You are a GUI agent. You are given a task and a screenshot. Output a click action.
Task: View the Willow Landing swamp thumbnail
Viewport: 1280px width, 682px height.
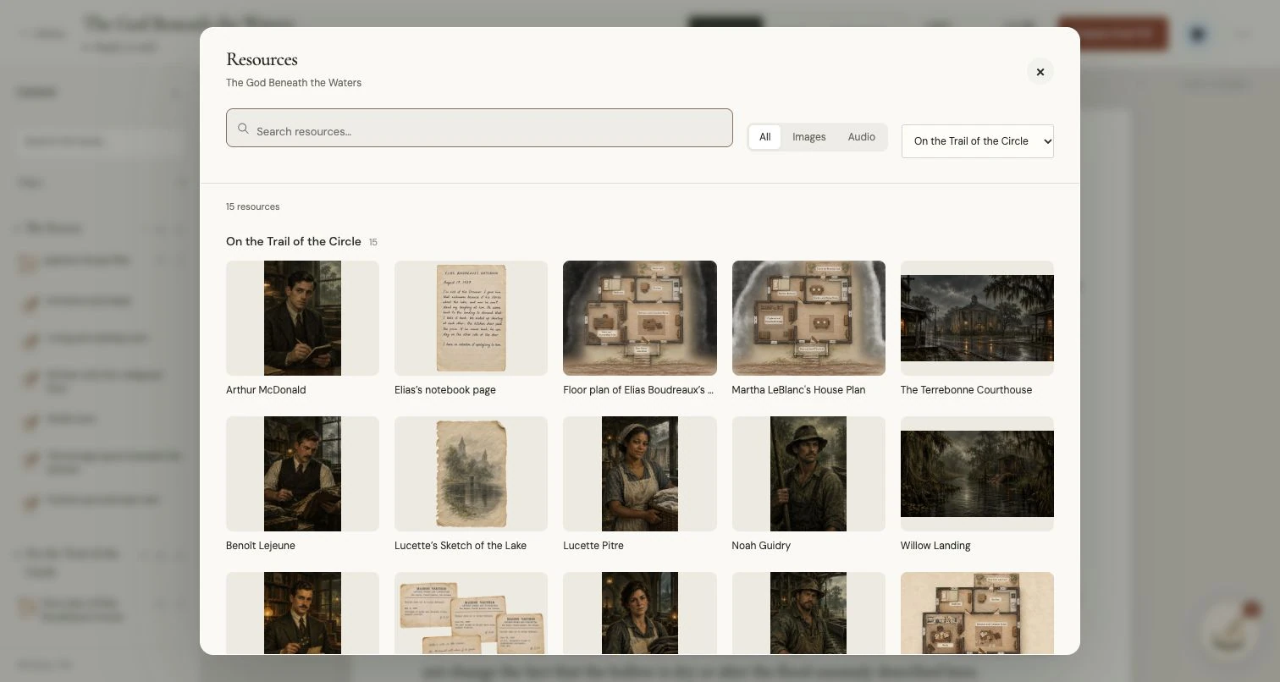(x=977, y=474)
